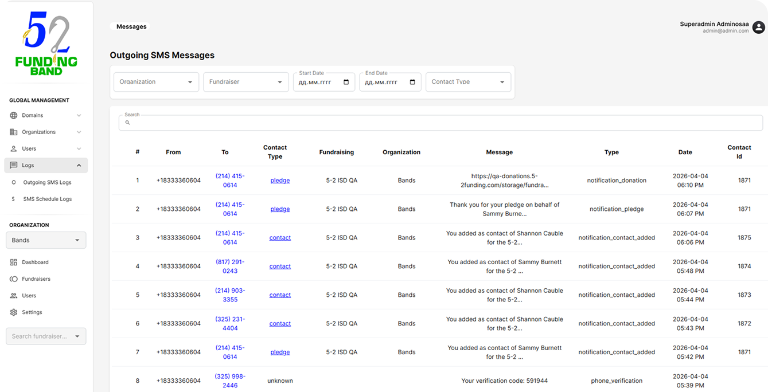Open the Fundraiser filter dropdown
The width and height of the screenshot is (768, 392).
pos(245,82)
